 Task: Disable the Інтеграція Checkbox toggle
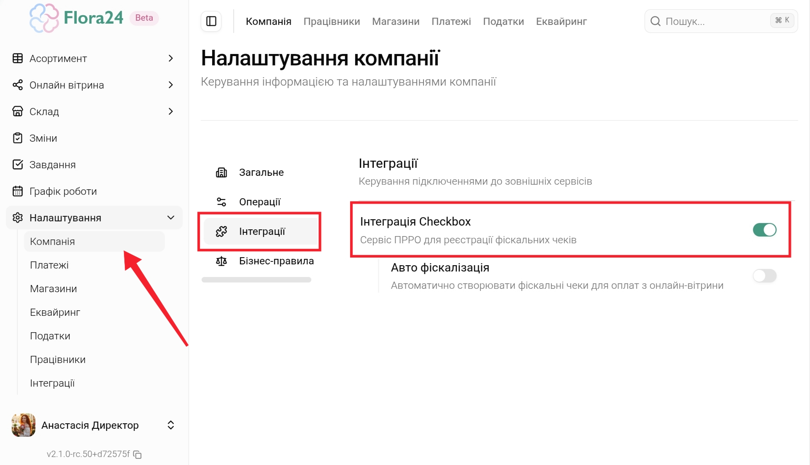pos(764,230)
